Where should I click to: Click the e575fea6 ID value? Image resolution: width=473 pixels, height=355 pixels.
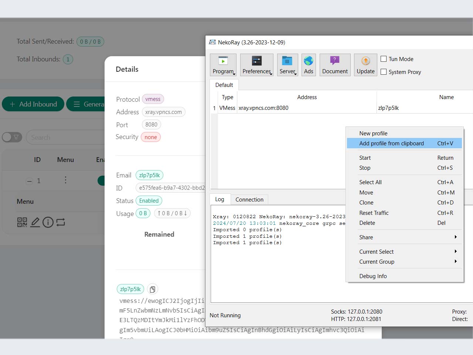pyautogui.click(x=170, y=188)
